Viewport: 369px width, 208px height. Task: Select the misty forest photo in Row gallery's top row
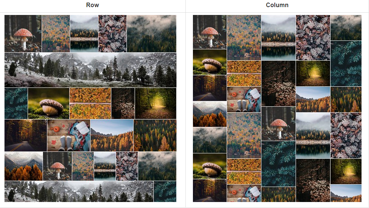point(151,33)
